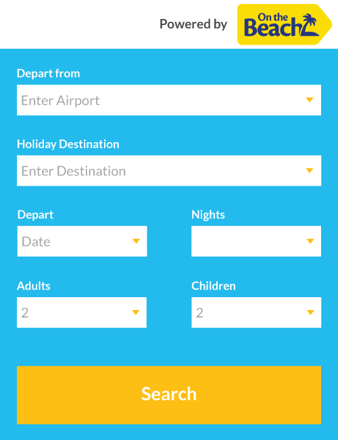Click the empty Nights select box

tap(256, 242)
